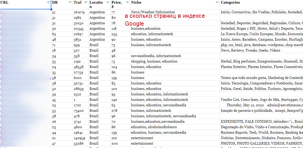Click the traffic cell with 1982
The width and height of the screenshot is (303, 148).
click(81, 17)
